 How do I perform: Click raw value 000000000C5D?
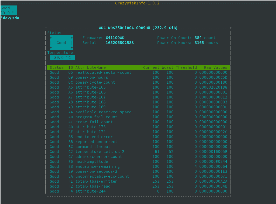tap(213, 77)
